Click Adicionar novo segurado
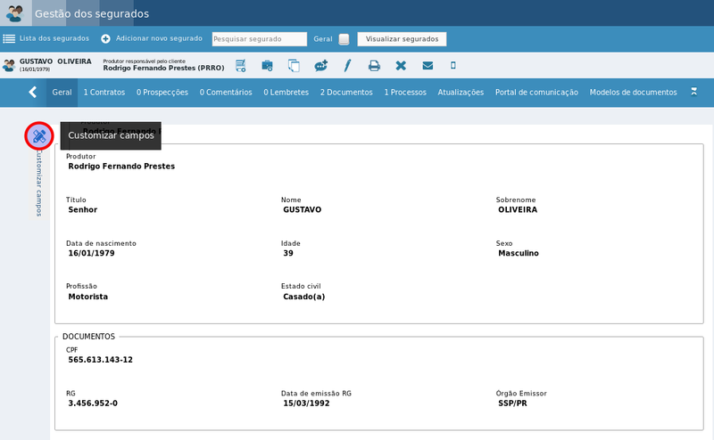The image size is (714, 440). pyautogui.click(x=152, y=38)
